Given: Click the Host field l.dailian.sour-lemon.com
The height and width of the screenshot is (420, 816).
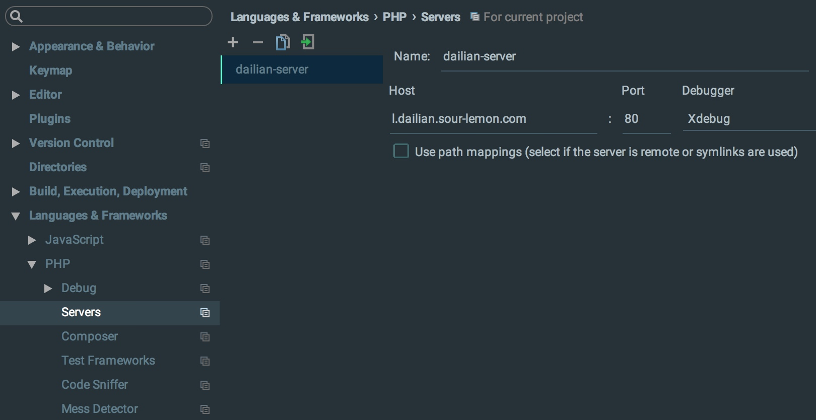Looking at the screenshot, I should pos(493,119).
